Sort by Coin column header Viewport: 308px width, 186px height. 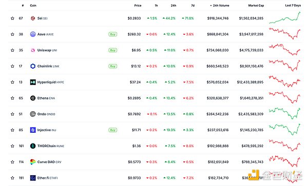(x=33, y=6)
